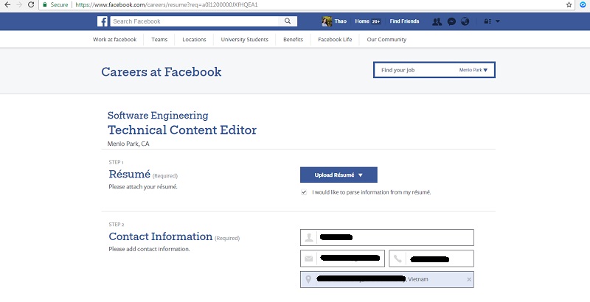590x302 pixels.
Task: Click the browser address bar URL
Action: tap(167, 5)
